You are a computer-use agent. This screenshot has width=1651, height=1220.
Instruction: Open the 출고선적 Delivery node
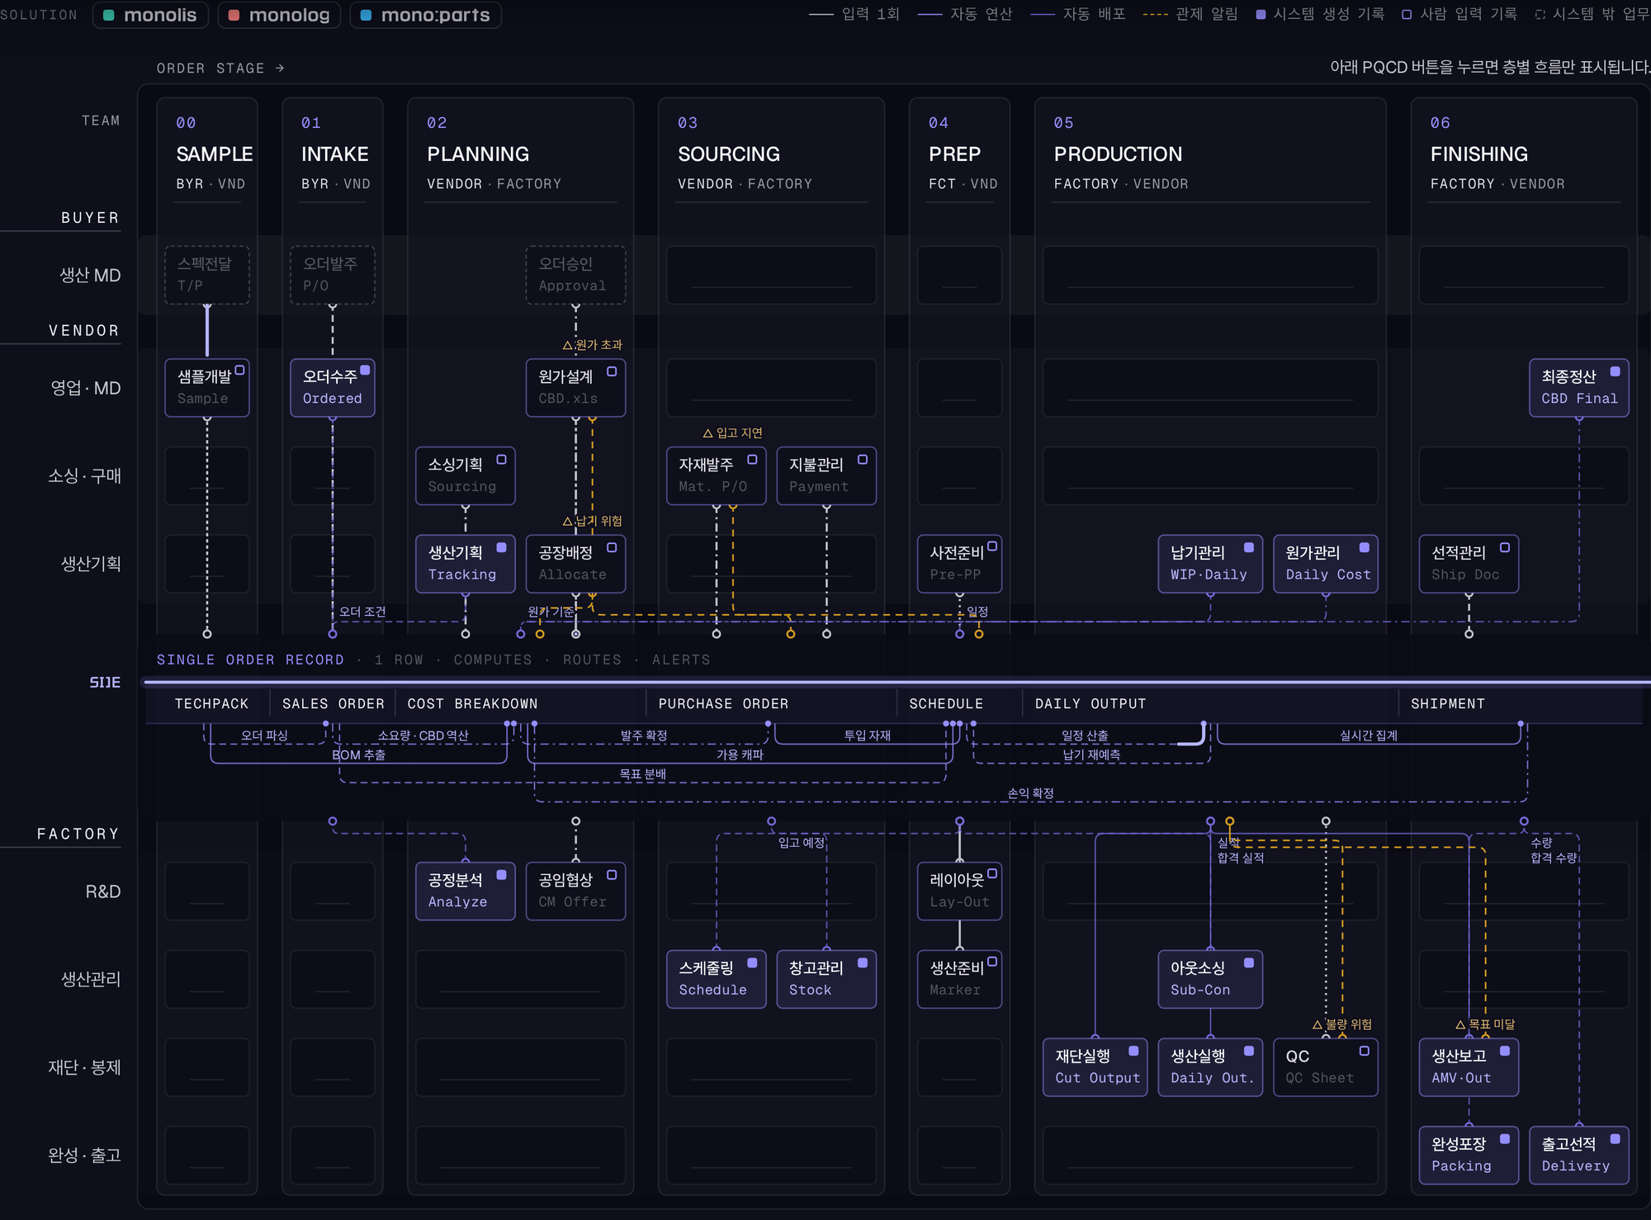point(1579,1156)
